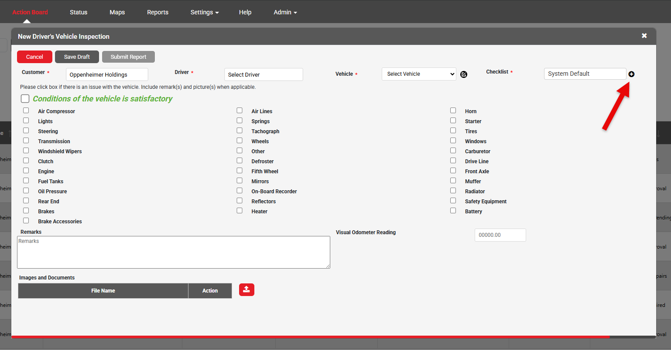This screenshot has width=671, height=350.
Task: Expand the Settings menu
Action: pyautogui.click(x=205, y=12)
